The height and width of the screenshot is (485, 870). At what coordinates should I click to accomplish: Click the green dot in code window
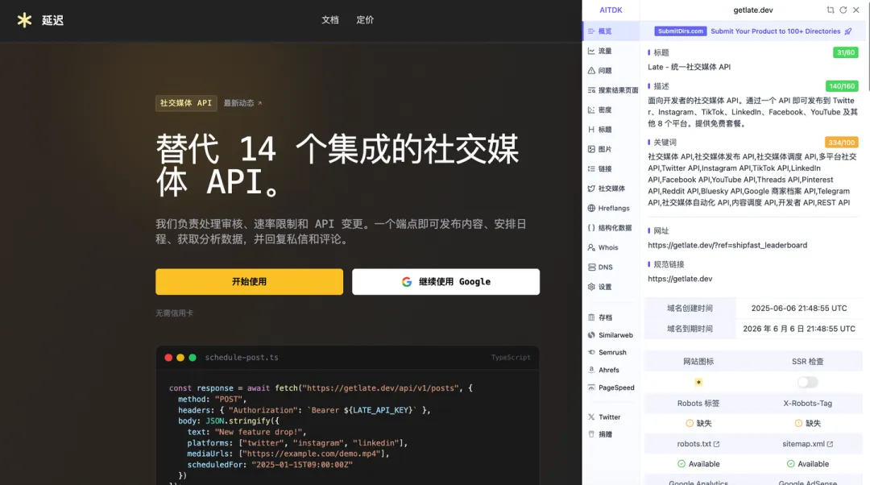(193, 358)
